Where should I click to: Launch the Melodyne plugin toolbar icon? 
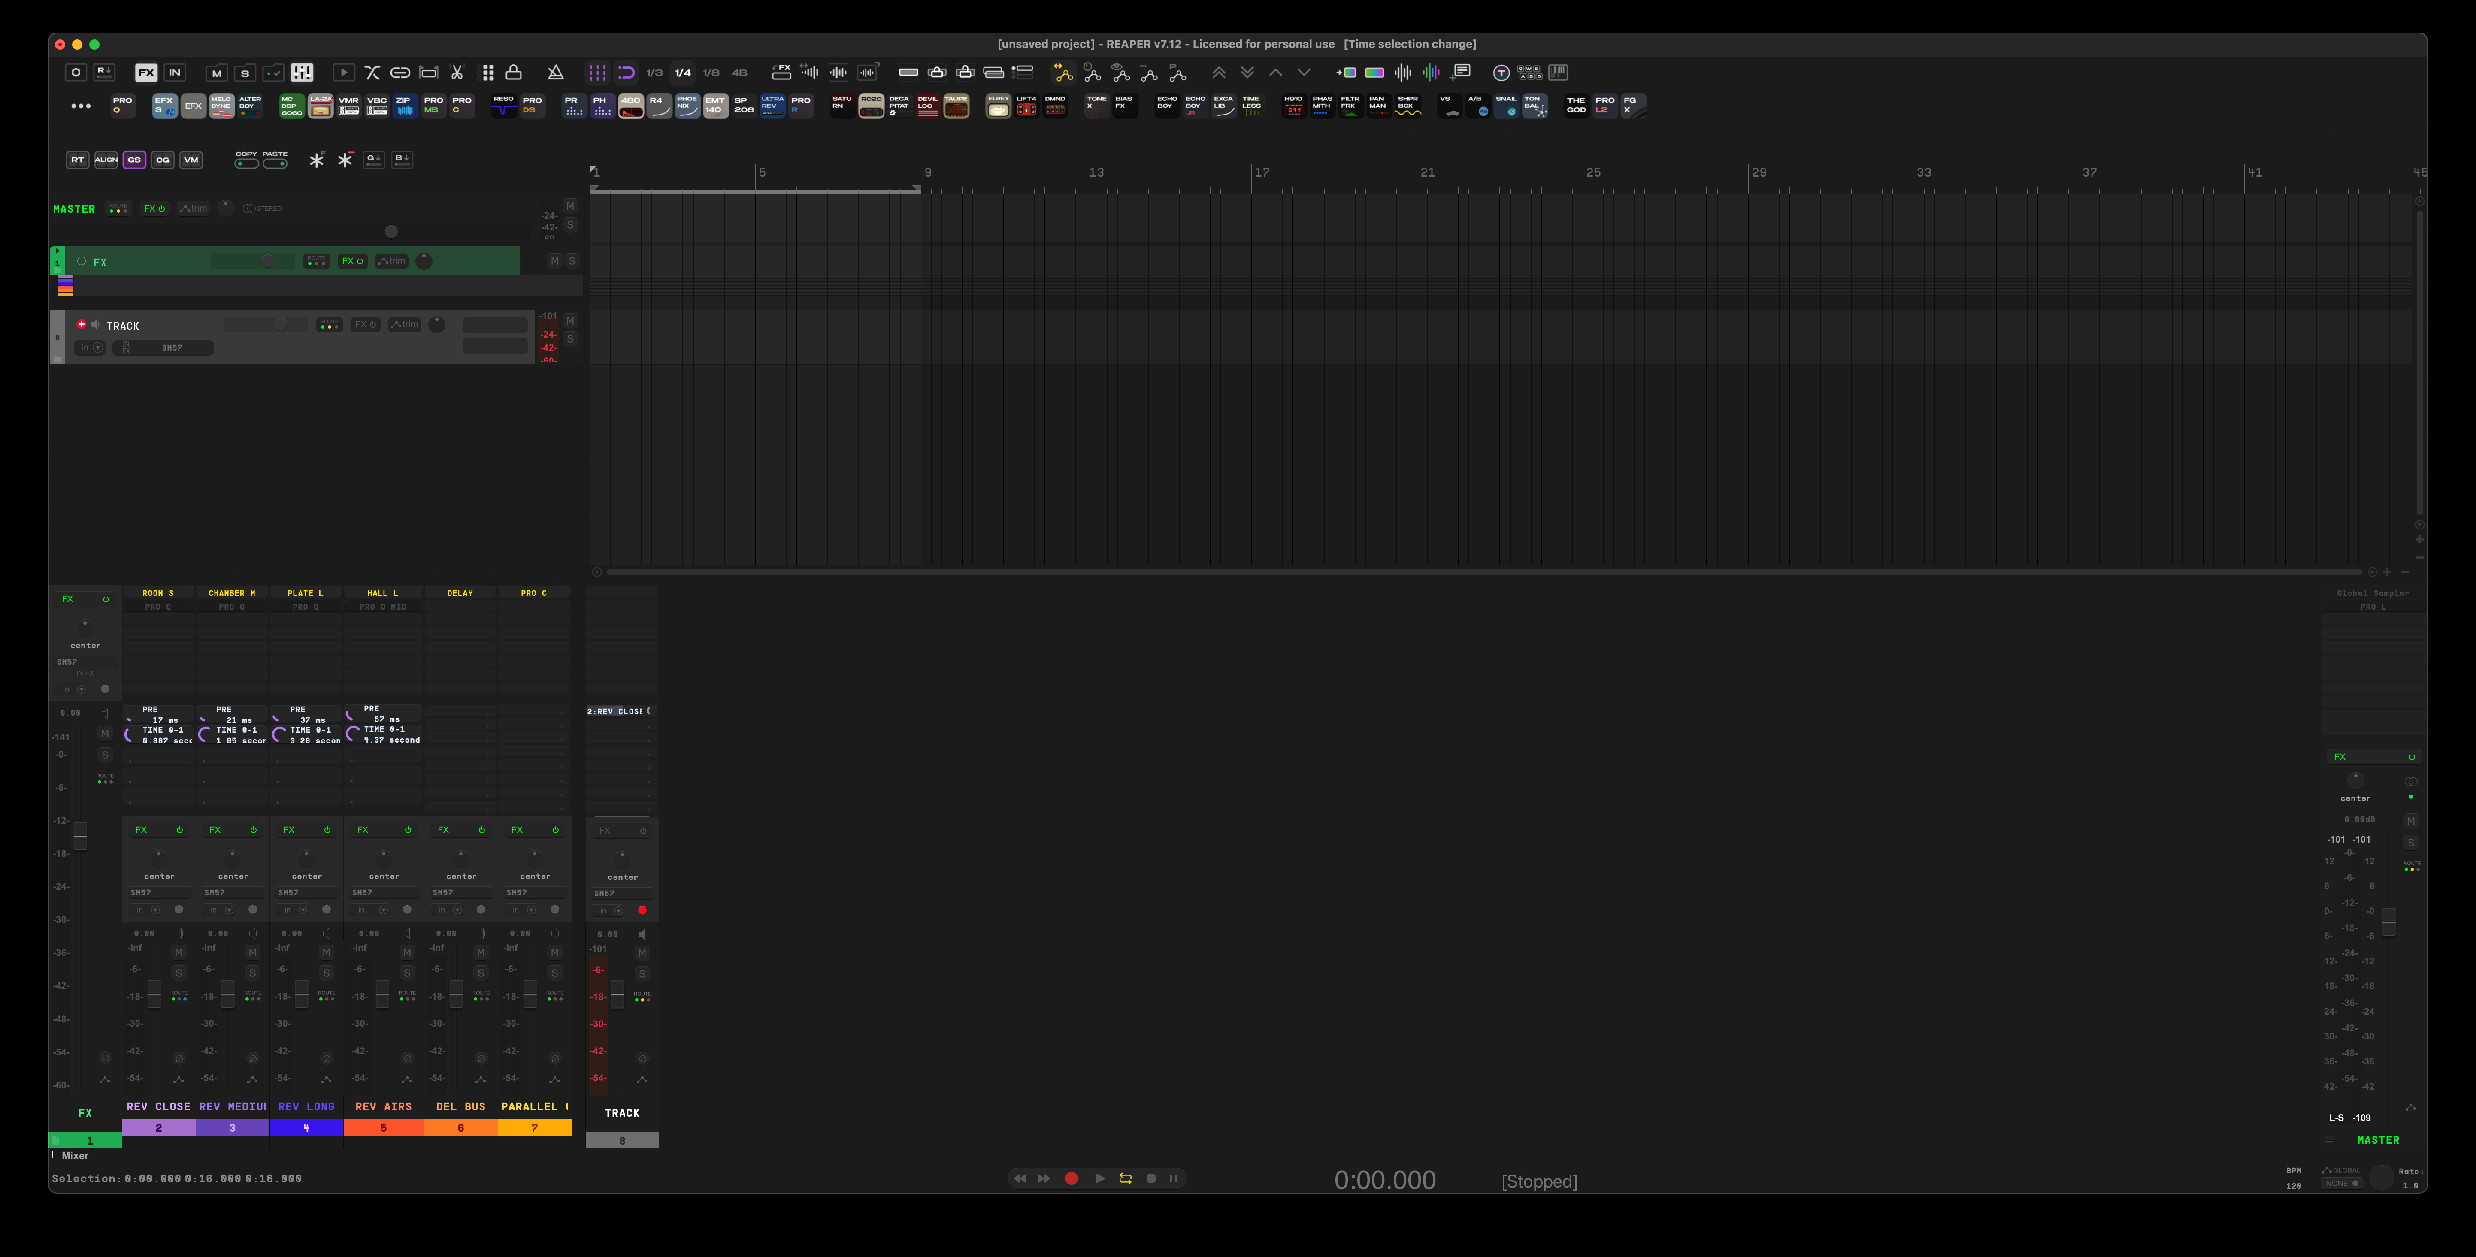pyautogui.click(x=221, y=106)
